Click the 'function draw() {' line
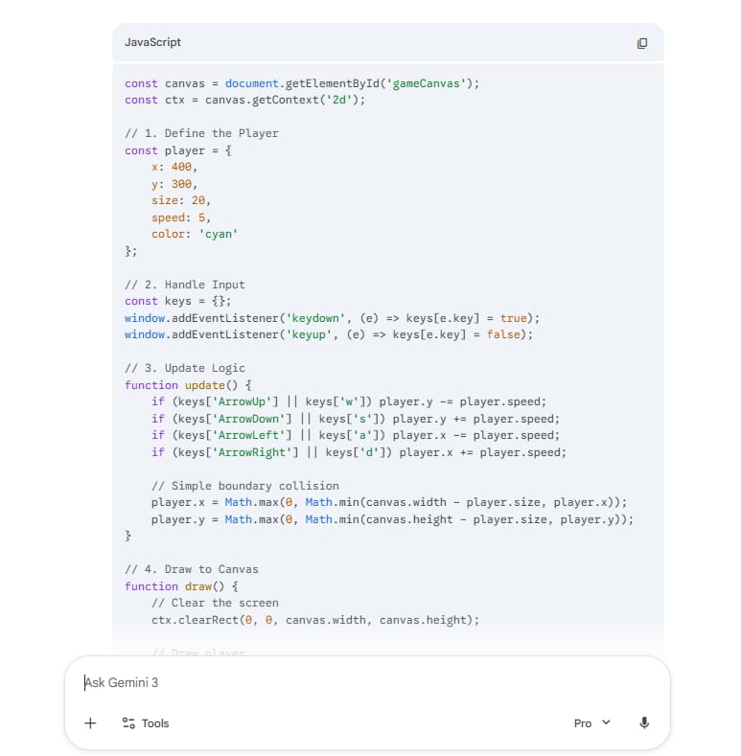741x756 pixels. click(x=181, y=586)
